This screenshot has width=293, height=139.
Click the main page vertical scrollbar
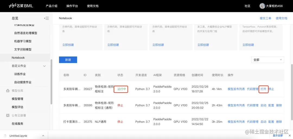[x=292, y=92]
